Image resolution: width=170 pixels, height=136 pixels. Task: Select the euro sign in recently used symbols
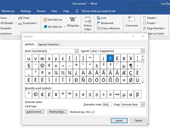click(42, 94)
